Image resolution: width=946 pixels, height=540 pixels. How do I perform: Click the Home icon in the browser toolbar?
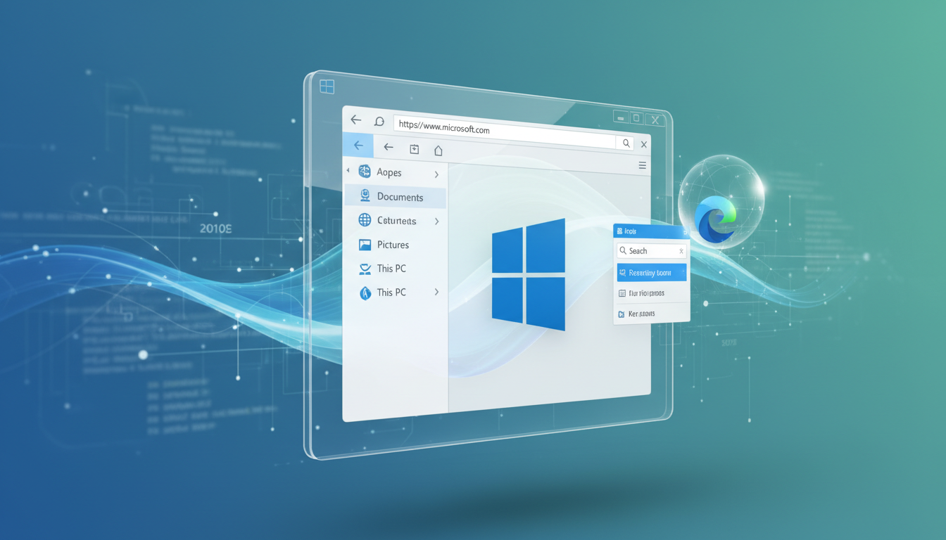(439, 150)
